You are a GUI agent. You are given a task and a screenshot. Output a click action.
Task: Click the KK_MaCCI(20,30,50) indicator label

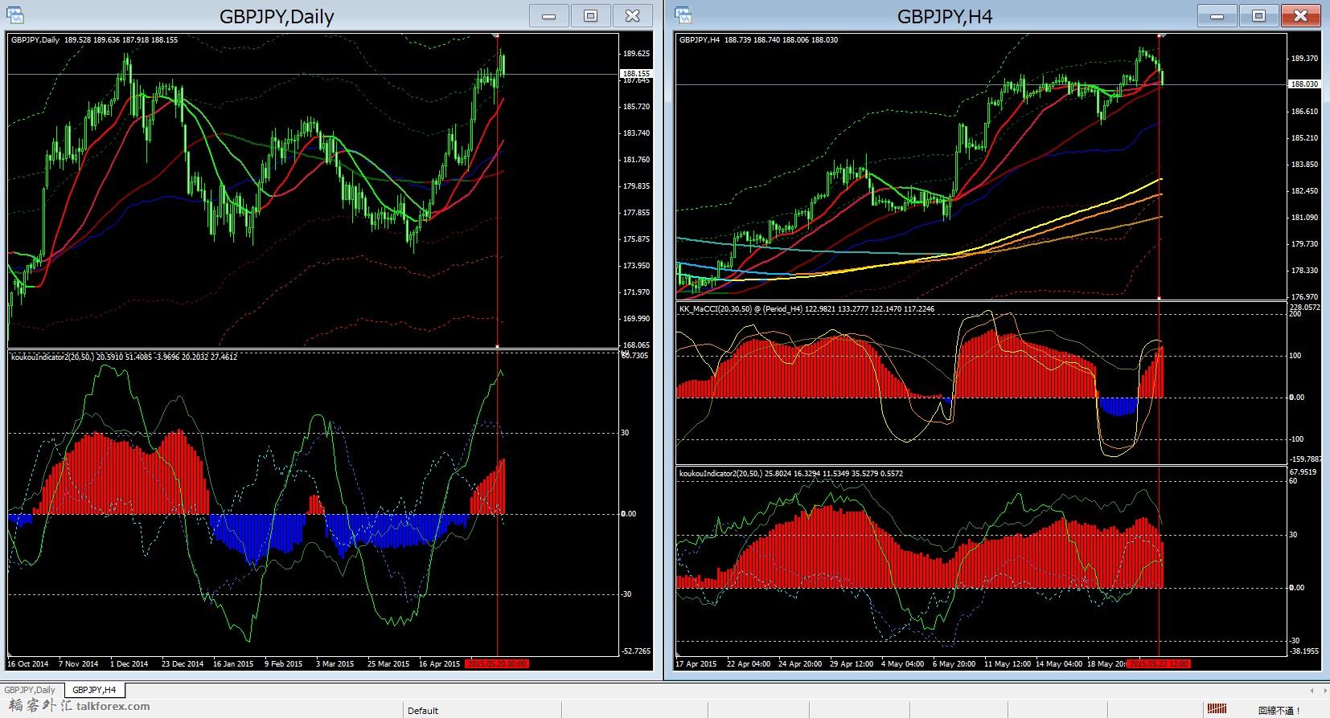[807, 308]
